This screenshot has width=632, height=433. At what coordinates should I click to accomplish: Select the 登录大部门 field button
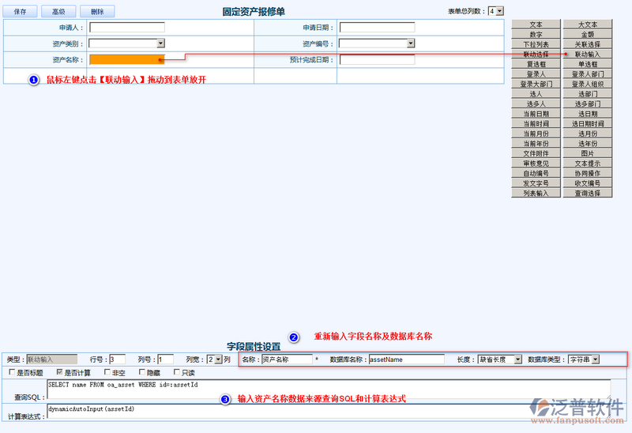(x=536, y=84)
